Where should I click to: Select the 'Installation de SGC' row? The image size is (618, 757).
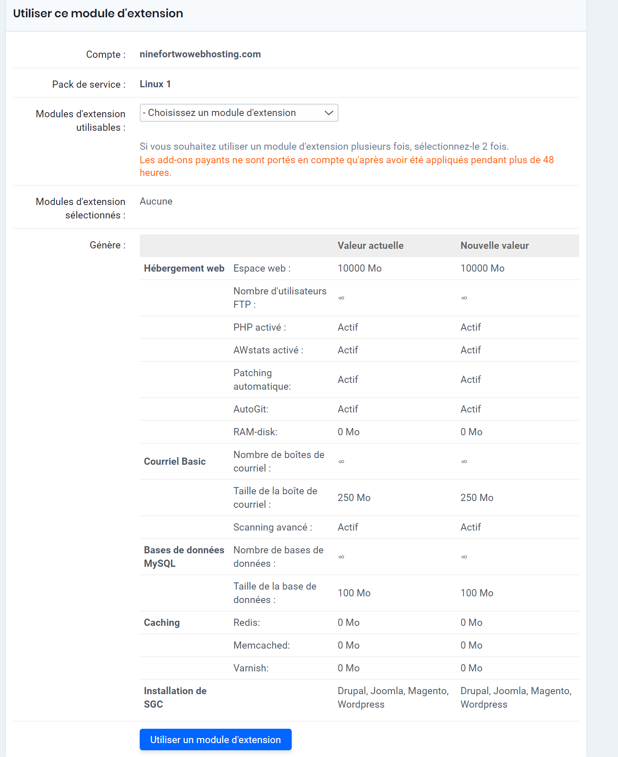(175, 697)
